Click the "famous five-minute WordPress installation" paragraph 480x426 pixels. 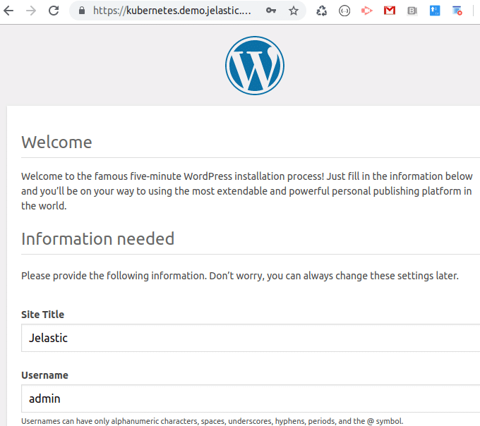247,191
